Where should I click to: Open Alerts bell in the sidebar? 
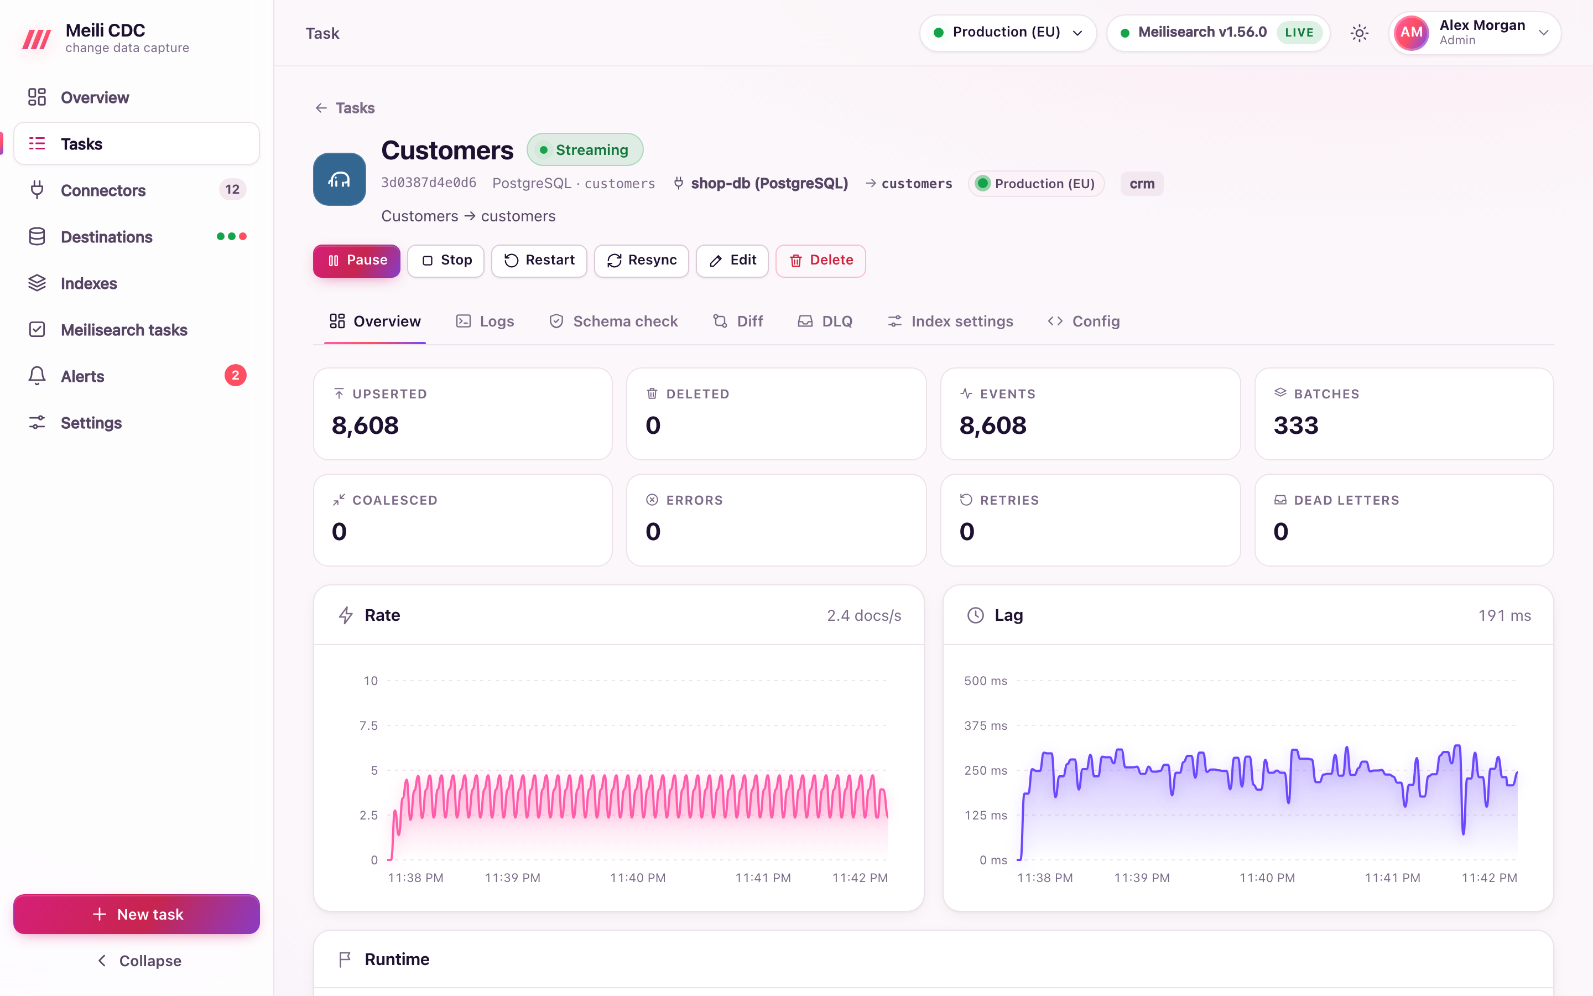tap(136, 376)
